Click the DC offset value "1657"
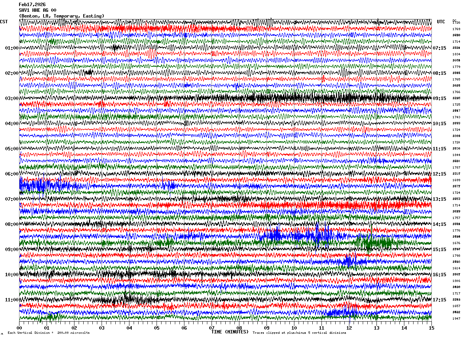Viewport: 462px width, 338px height. [x=456, y=306]
